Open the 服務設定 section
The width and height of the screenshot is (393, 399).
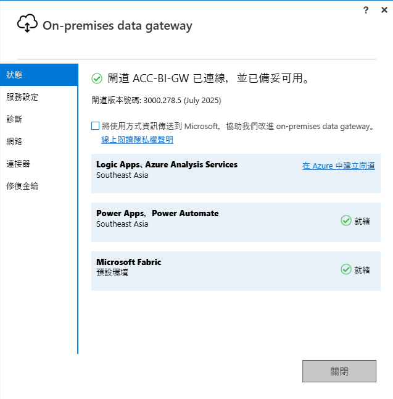click(22, 97)
